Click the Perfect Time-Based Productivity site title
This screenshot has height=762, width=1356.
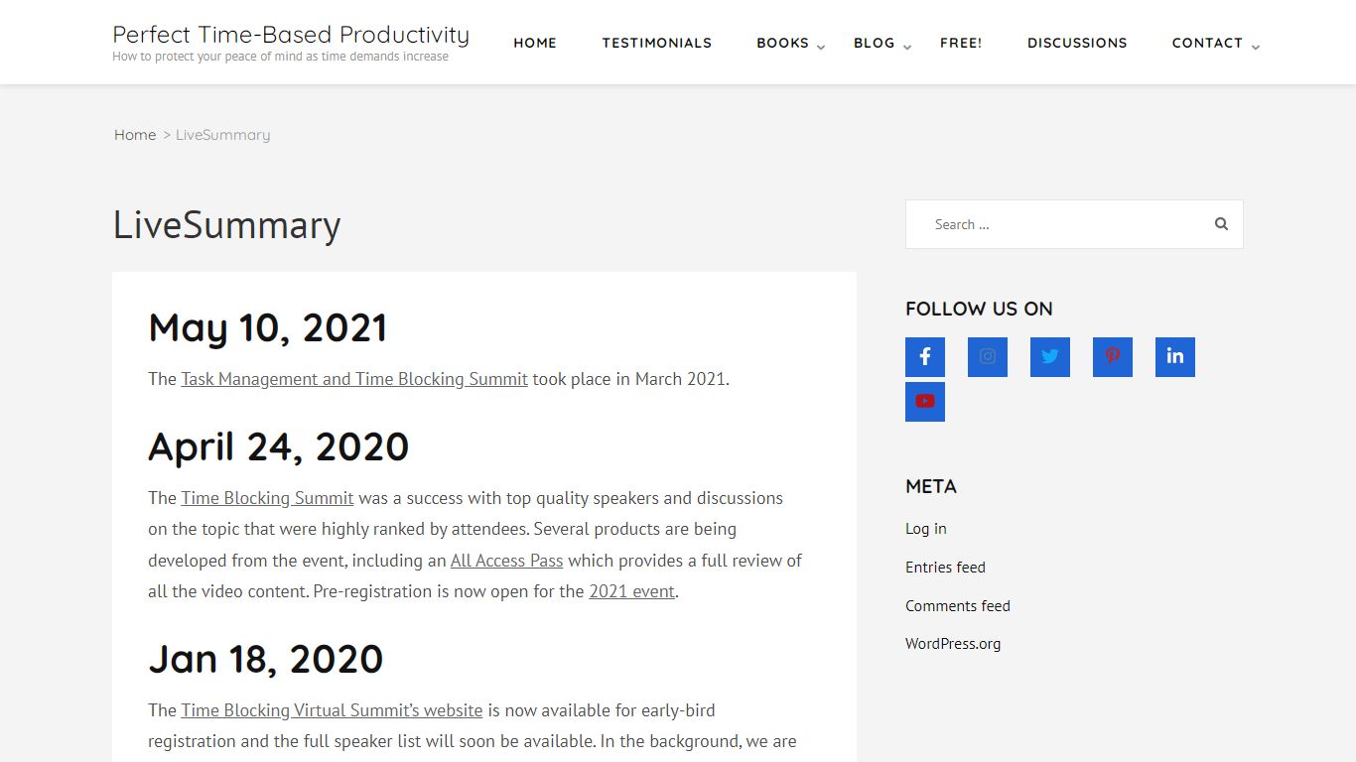click(x=291, y=35)
